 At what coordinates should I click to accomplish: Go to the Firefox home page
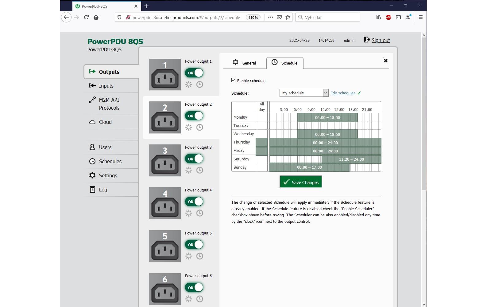pos(96,17)
